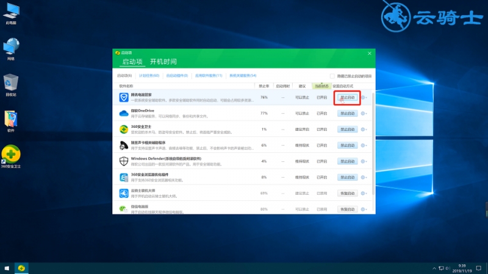Click the startup list vertical scrollbar
This screenshot has width=488, height=274.
(373, 143)
